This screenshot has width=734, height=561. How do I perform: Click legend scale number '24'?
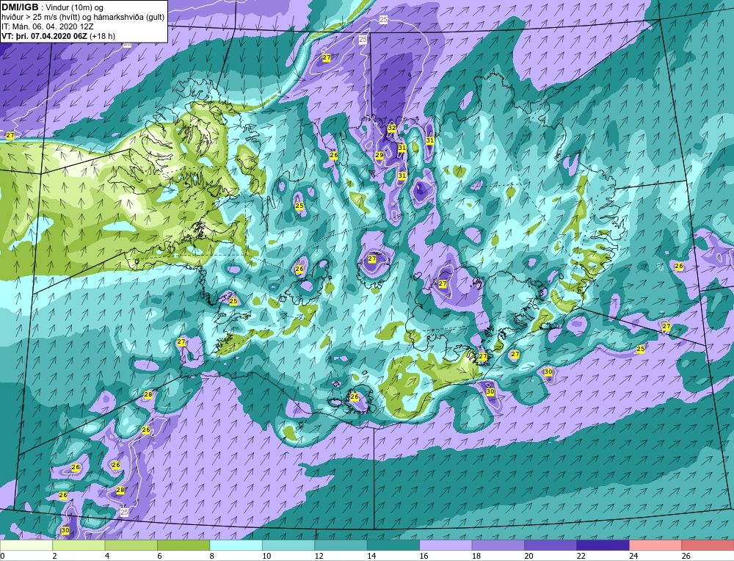click(x=633, y=556)
